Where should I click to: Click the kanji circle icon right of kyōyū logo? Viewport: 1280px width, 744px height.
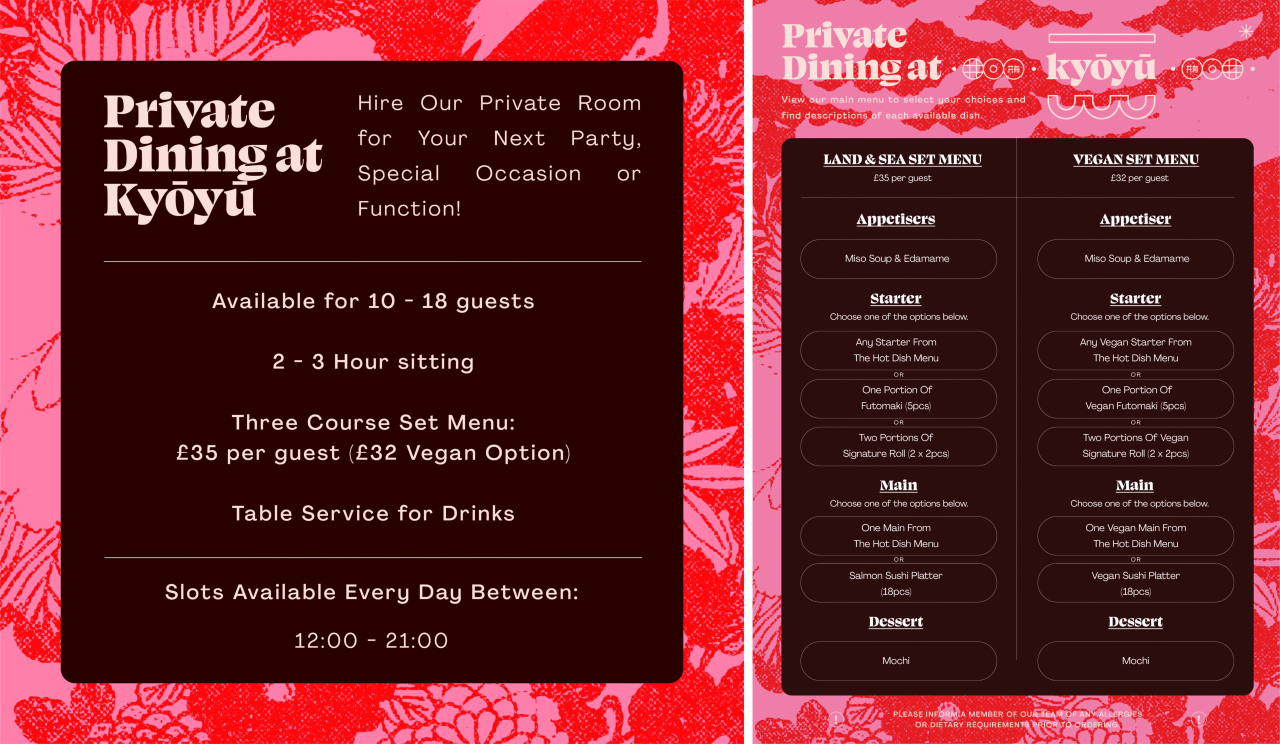[x=1191, y=68]
